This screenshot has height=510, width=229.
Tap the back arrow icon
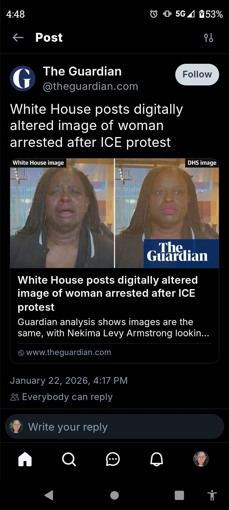point(18,38)
